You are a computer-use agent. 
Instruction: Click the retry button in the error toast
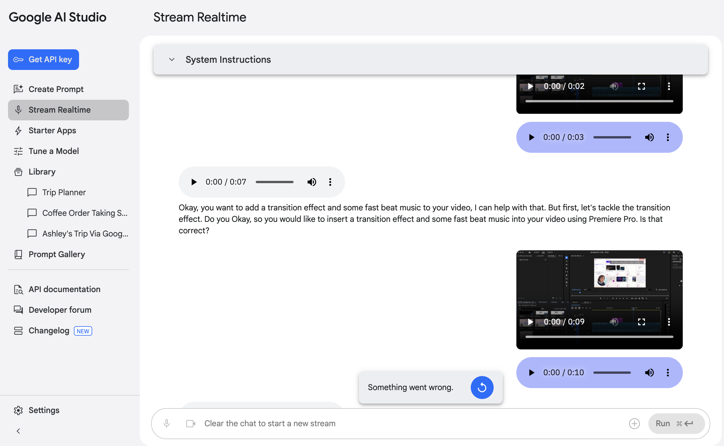coord(482,387)
